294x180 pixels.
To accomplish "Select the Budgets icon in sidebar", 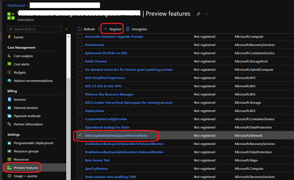I will point(9,72).
